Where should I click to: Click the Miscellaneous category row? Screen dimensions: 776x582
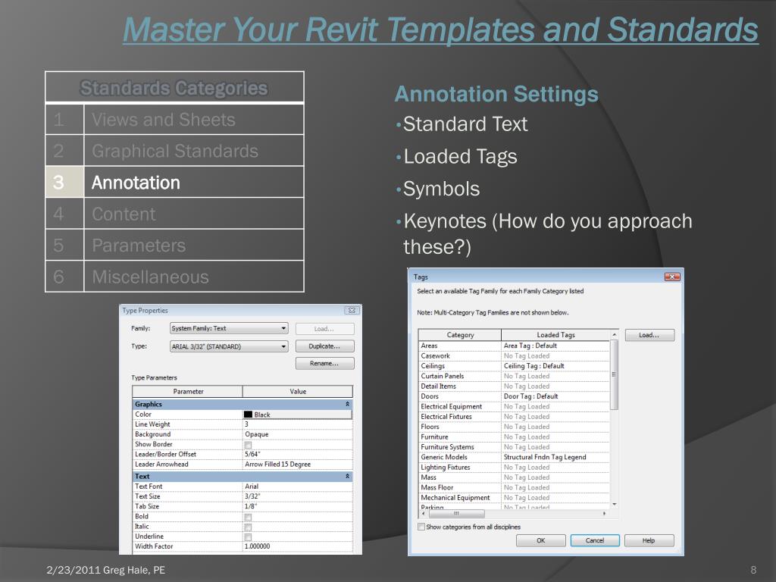tap(175, 277)
